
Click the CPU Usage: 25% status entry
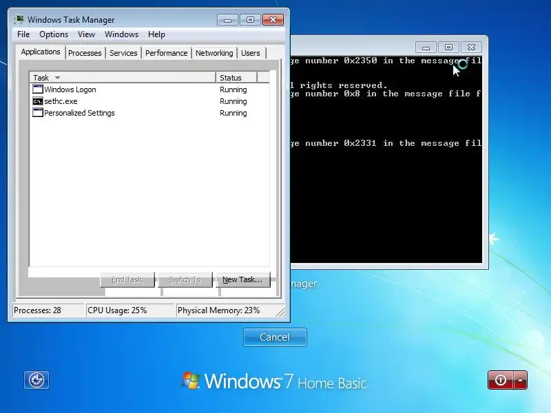130,310
